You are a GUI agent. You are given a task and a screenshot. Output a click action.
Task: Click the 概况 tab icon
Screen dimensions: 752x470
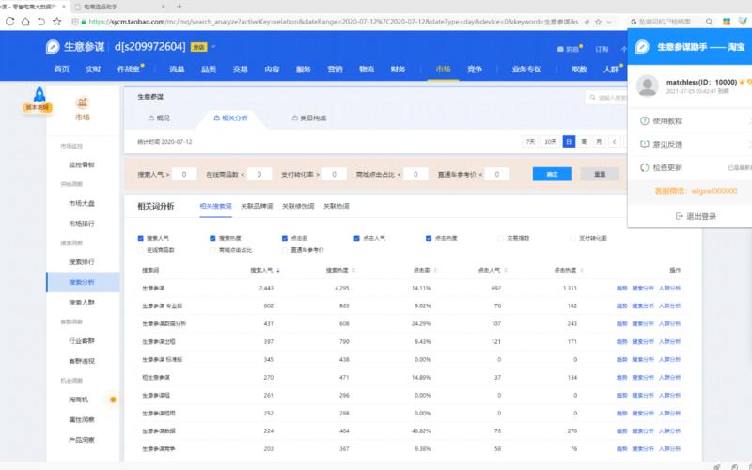151,117
